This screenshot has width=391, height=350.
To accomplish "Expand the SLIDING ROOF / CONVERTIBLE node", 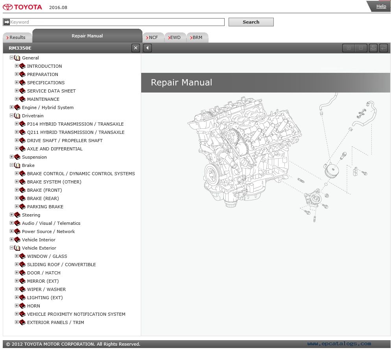I will pos(17,264).
